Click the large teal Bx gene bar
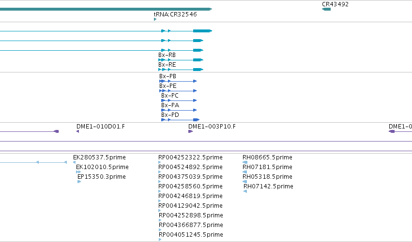The height and width of the screenshot is (242, 412). (106, 9)
